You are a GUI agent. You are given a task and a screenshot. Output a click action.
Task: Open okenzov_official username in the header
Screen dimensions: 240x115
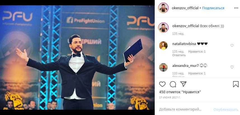coord(185,8)
